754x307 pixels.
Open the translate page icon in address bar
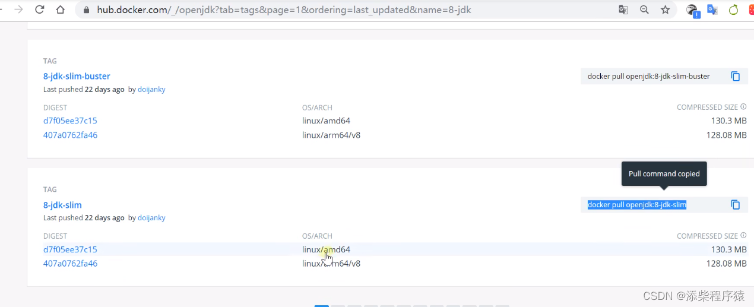[x=623, y=10]
